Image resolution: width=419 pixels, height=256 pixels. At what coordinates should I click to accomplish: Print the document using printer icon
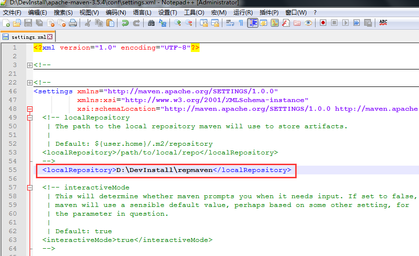[73, 23]
